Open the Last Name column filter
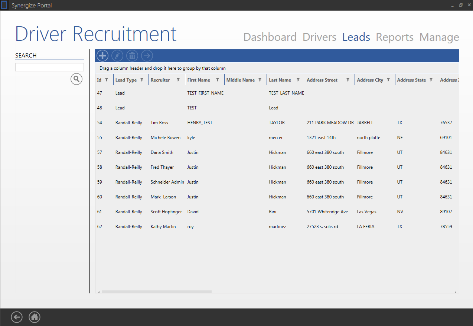This screenshot has height=326, width=473. [298, 80]
